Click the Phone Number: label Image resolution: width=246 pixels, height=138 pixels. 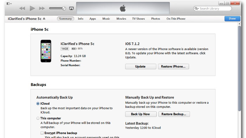71,61
